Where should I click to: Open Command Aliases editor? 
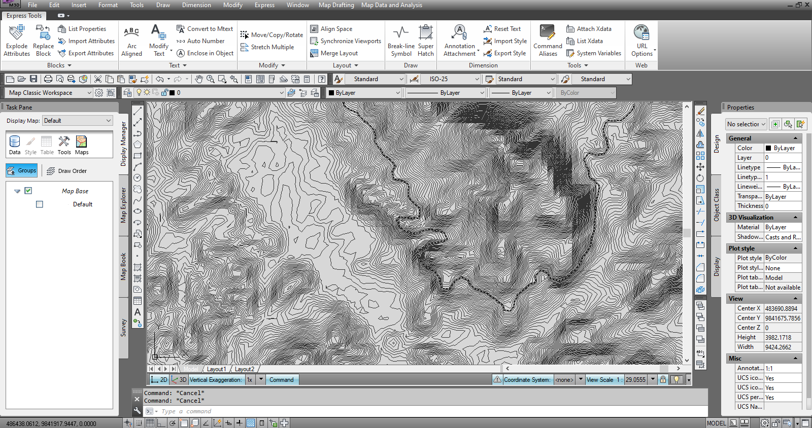[548, 33]
